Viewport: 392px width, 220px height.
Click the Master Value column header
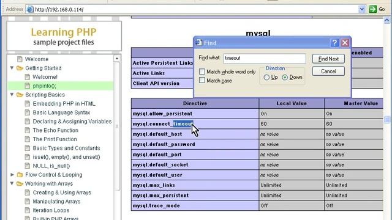354,103
